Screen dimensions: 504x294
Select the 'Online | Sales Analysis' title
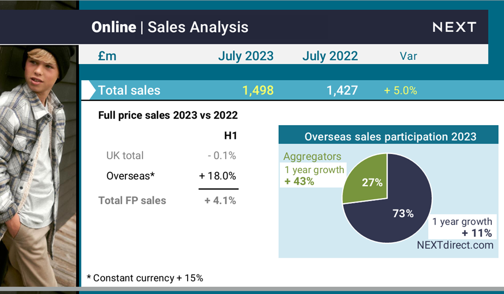point(170,27)
